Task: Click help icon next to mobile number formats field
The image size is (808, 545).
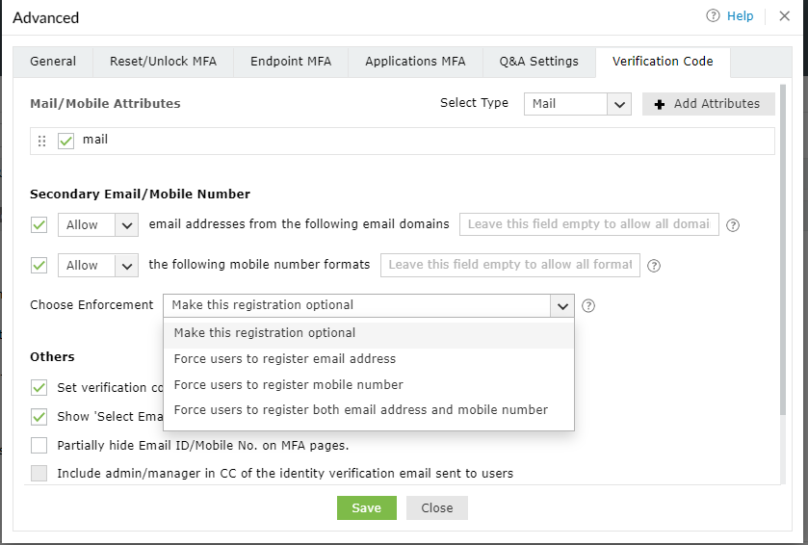Action: 654,266
